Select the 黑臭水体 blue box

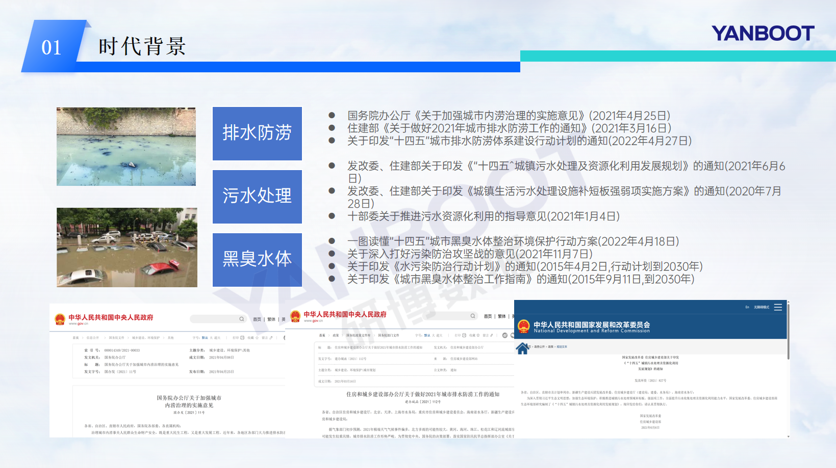click(257, 260)
